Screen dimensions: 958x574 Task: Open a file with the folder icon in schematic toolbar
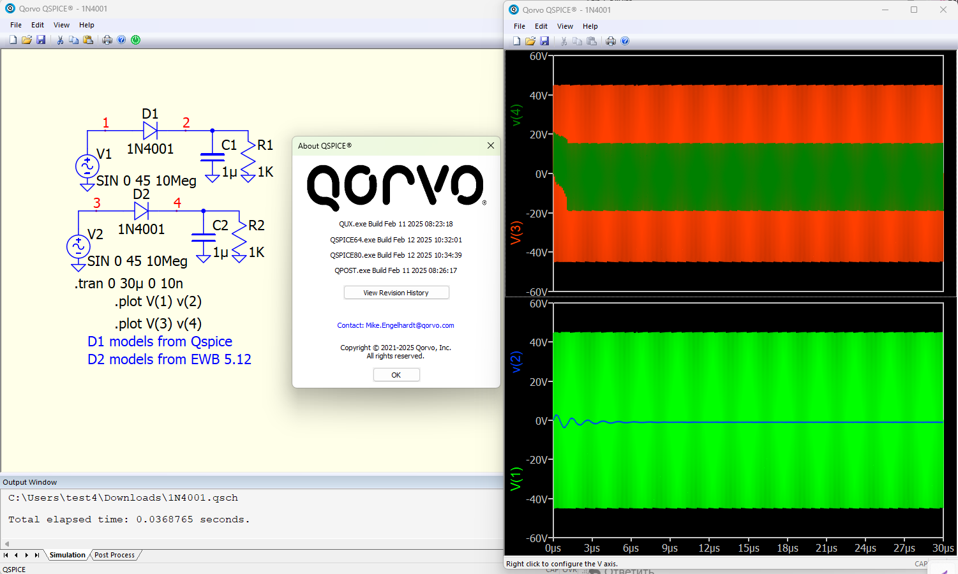tap(27, 40)
